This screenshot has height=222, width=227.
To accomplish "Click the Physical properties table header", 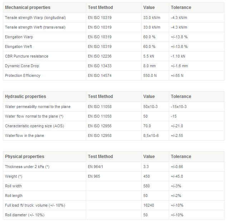I will coord(25,157).
